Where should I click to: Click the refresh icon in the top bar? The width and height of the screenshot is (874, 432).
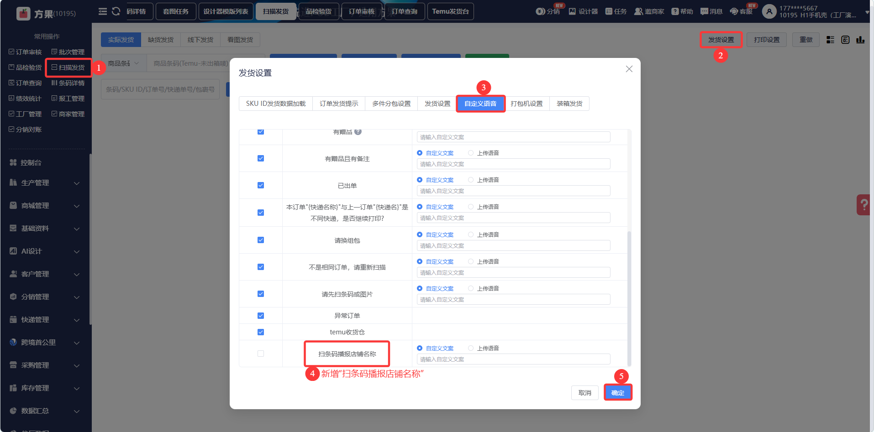[116, 11]
